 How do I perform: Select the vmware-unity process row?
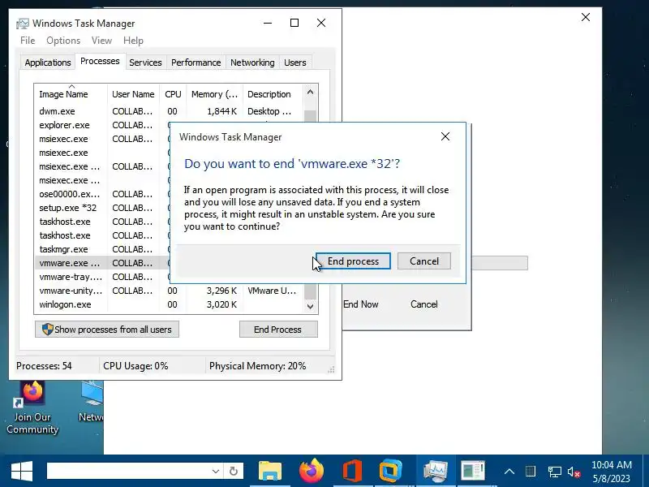(169, 291)
